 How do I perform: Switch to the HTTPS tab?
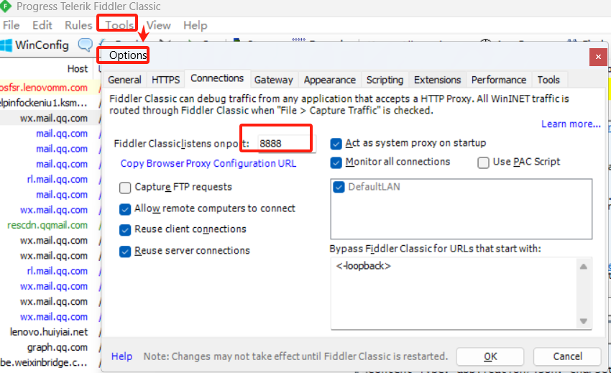(165, 80)
